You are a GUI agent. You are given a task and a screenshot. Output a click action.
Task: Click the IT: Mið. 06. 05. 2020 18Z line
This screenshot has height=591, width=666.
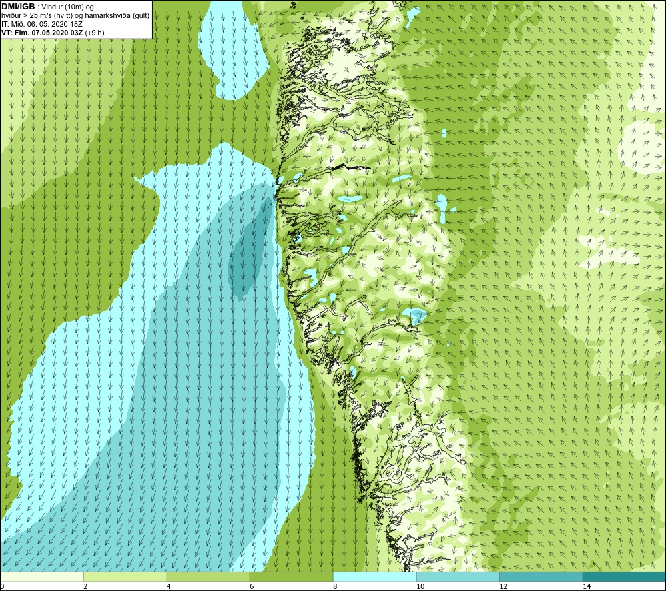41,24
